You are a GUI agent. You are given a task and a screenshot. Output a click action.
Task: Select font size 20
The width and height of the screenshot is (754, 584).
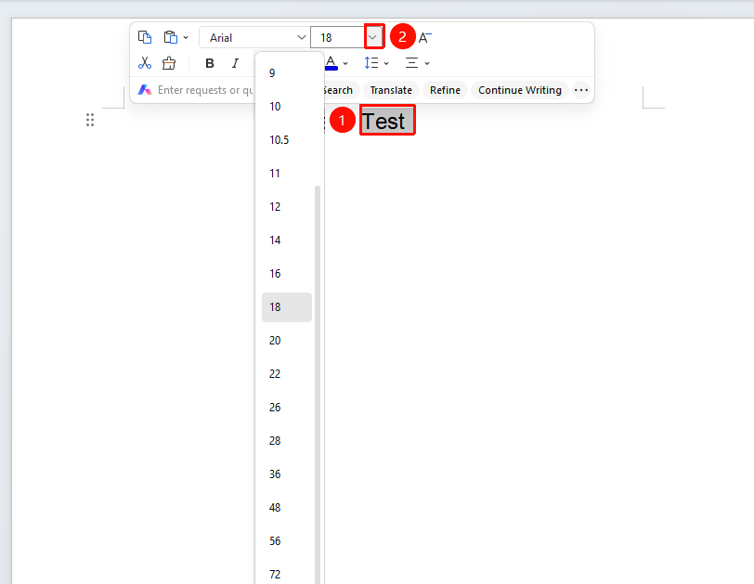click(287, 341)
